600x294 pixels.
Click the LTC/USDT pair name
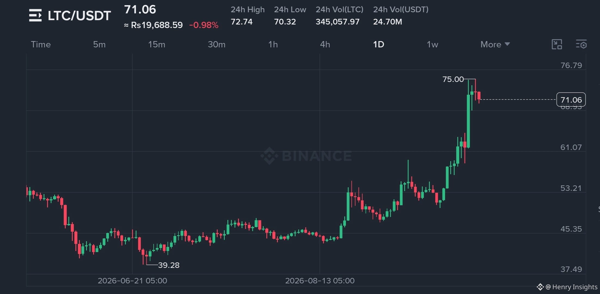click(x=79, y=16)
